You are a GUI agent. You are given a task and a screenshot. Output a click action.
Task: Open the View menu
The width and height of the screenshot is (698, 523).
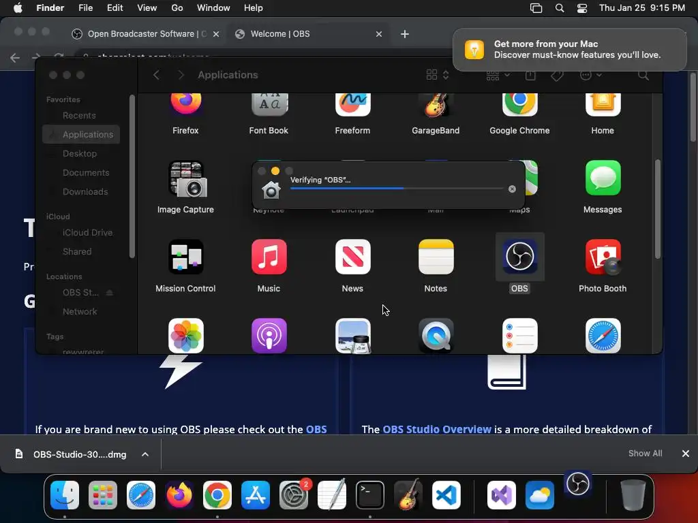click(147, 8)
